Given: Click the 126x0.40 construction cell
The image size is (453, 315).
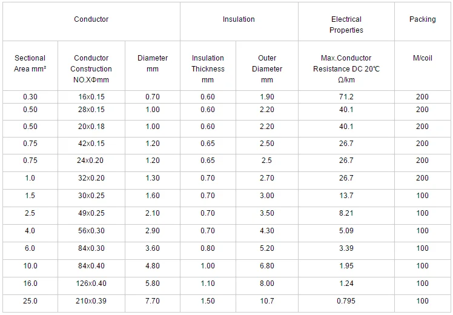Looking at the screenshot, I should click(91, 283).
